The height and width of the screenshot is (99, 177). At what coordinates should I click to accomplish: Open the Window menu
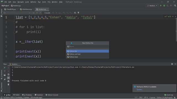[x=55, y=2]
